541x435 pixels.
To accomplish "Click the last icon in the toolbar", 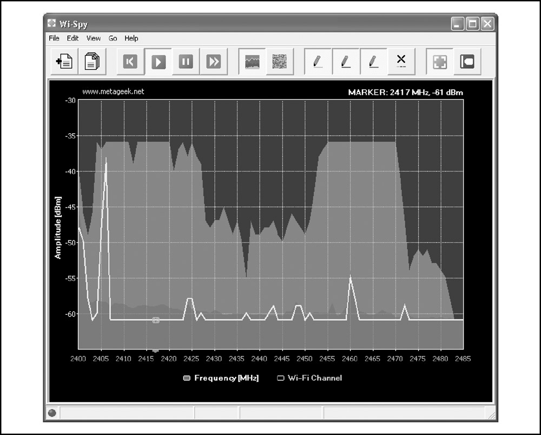I will [467, 62].
